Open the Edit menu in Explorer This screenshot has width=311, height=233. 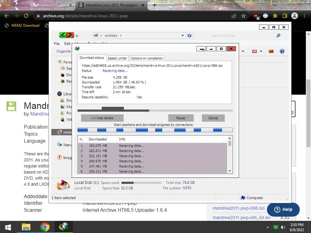coord(67,44)
